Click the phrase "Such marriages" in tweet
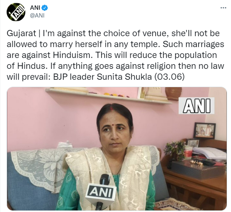The width and height of the screenshot is (231, 212). 193,44
